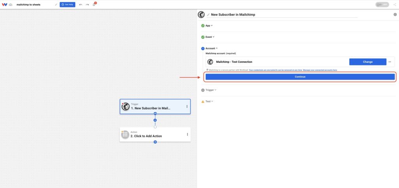Open notifications bell

pos(94,5)
